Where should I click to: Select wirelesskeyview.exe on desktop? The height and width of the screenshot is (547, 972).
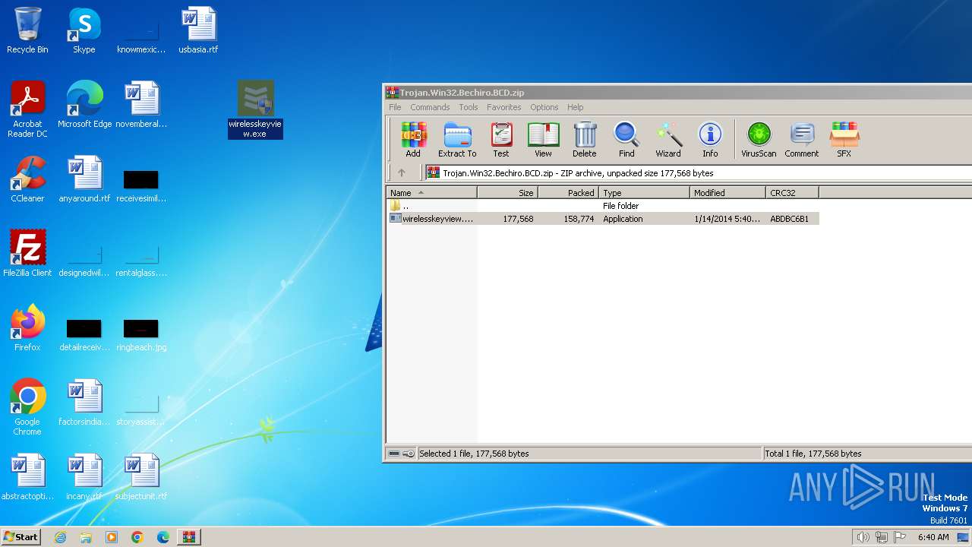coord(255,110)
